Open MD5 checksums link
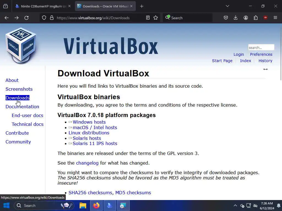The image size is (282, 211). (x=133, y=193)
